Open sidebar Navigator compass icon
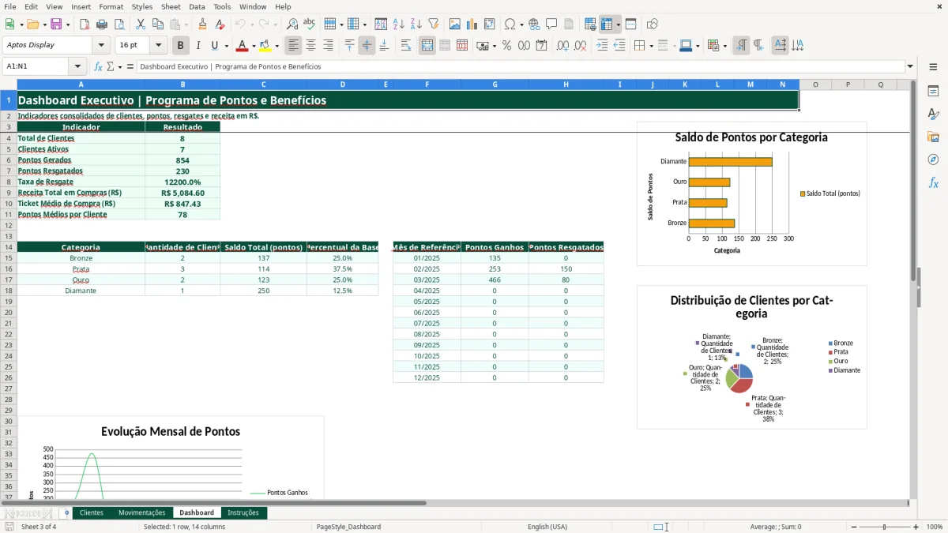This screenshot has height=533, width=948. 933,160
